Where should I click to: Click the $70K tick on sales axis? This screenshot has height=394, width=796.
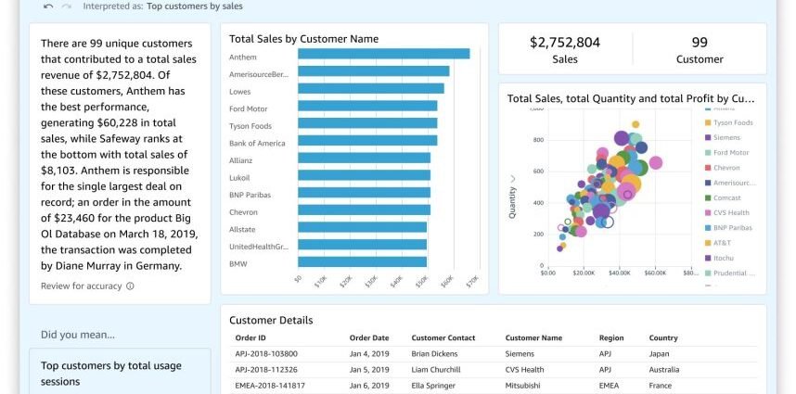coord(472,281)
